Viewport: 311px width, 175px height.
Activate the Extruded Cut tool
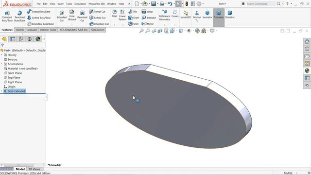coord(62,16)
